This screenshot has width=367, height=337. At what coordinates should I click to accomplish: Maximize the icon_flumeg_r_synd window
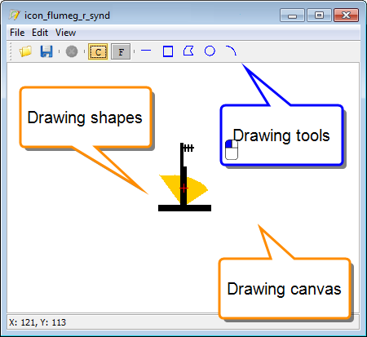319,15
